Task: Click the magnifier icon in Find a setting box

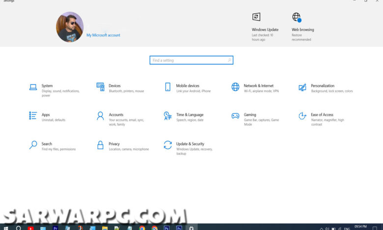Action: point(229,60)
